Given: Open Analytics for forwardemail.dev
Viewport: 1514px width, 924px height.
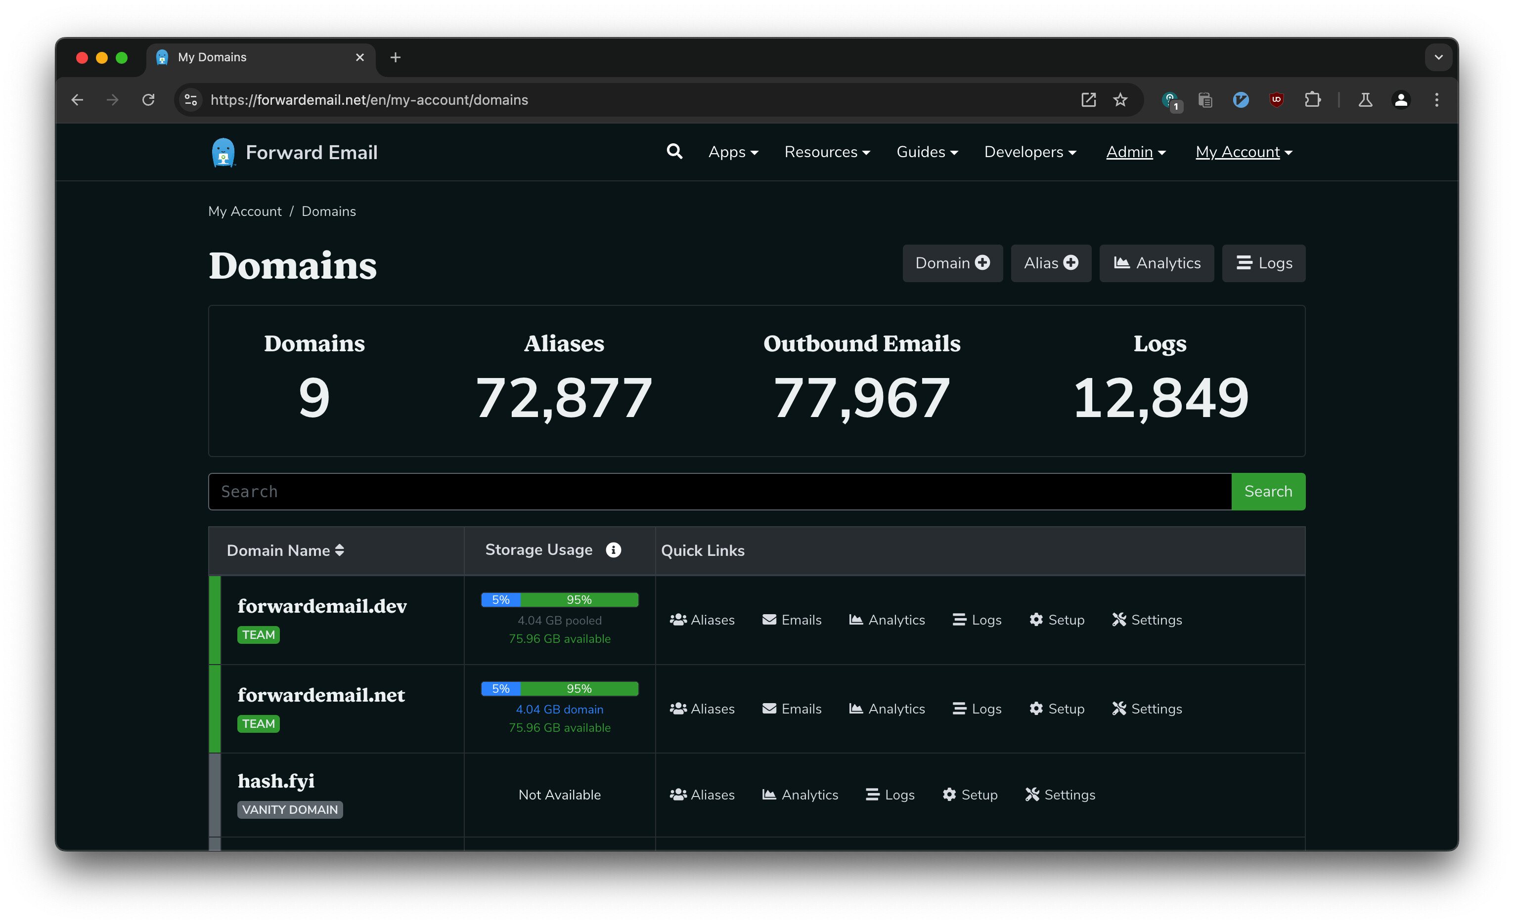Looking at the screenshot, I should (x=887, y=620).
